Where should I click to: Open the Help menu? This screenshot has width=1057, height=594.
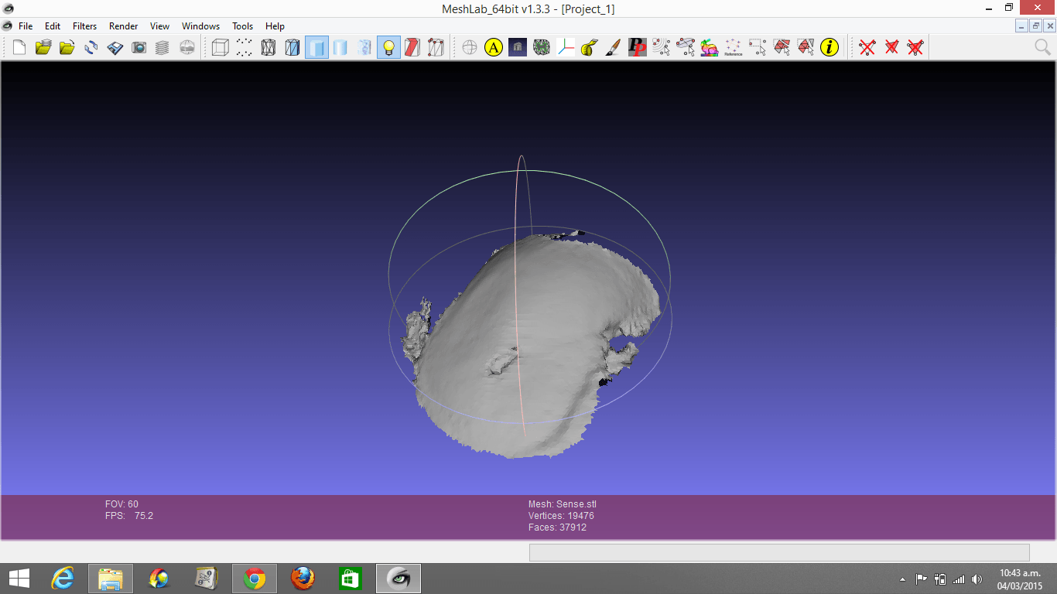(275, 26)
